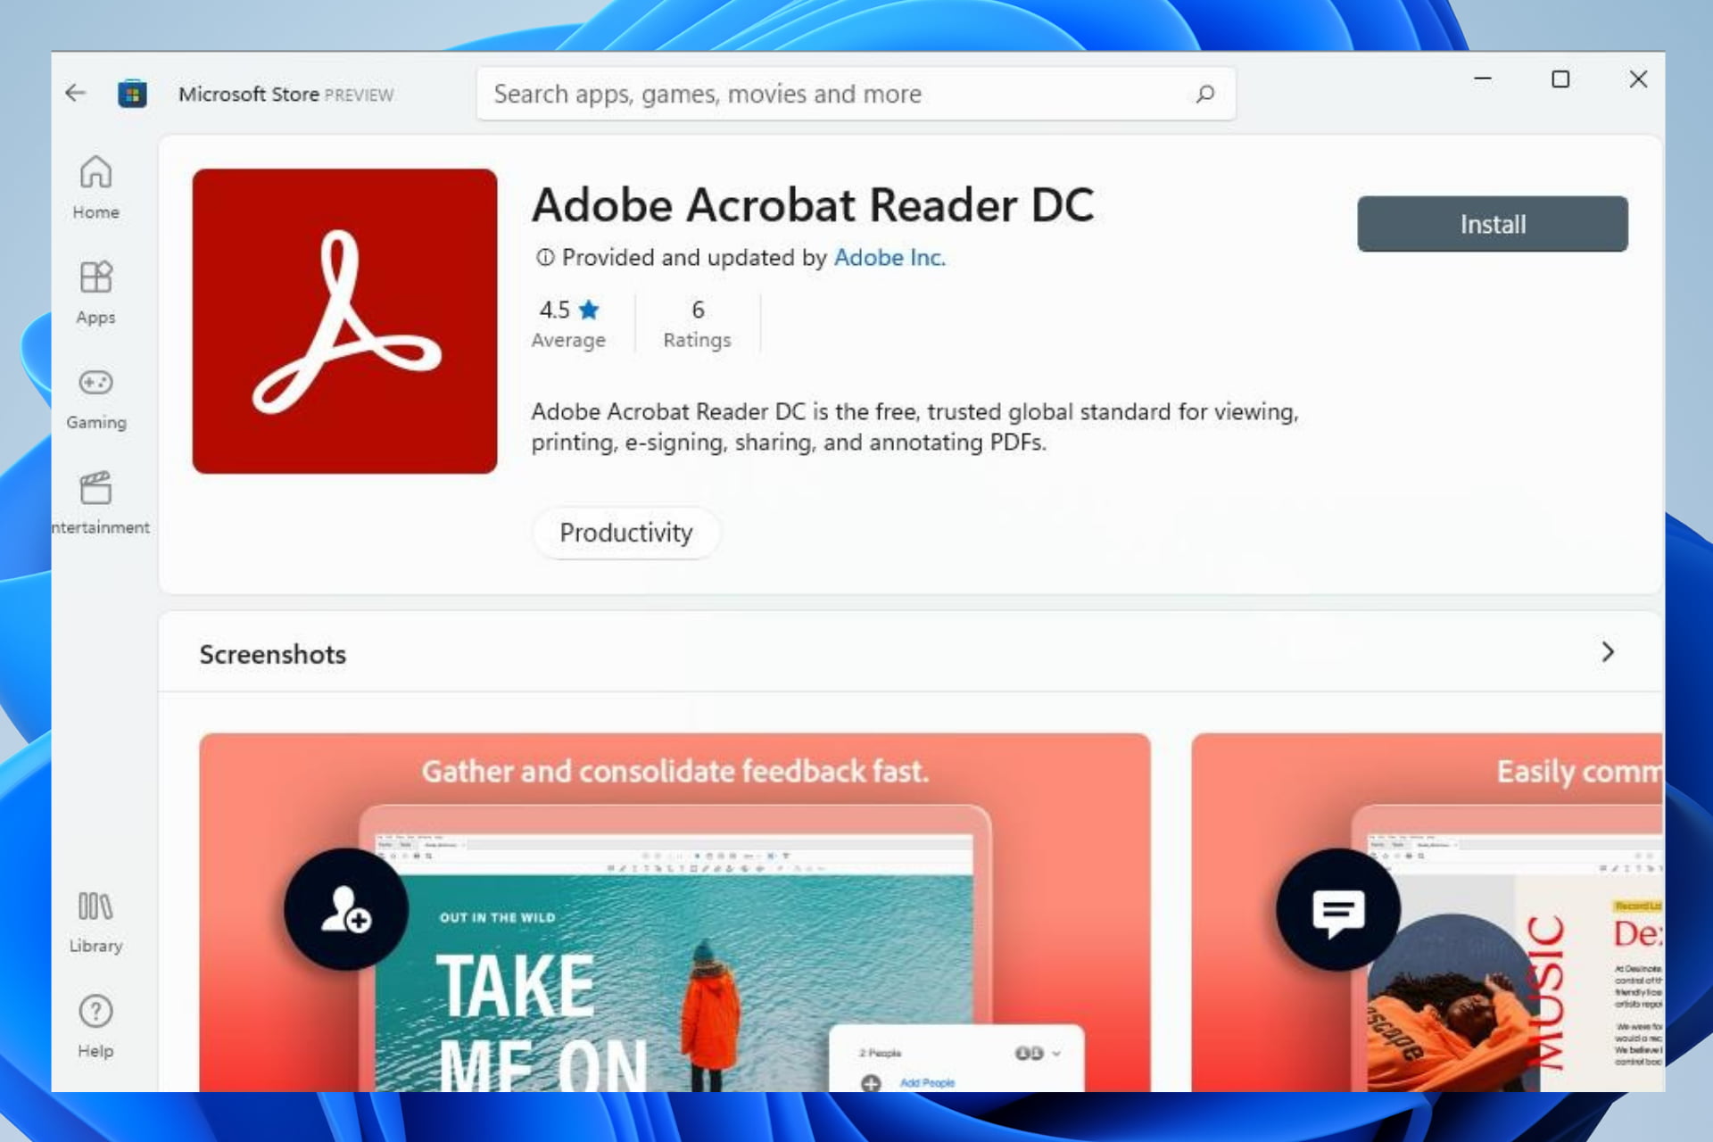Select the Productivity category tag

coord(625,533)
